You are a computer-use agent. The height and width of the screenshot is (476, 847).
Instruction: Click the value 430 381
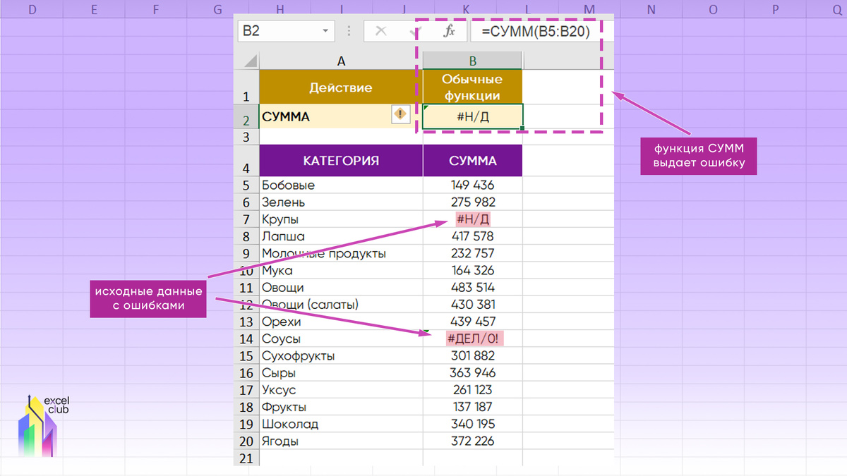click(x=473, y=305)
